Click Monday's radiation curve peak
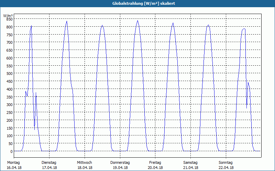The width and height of the screenshot is (275, 171). click(x=31, y=26)
